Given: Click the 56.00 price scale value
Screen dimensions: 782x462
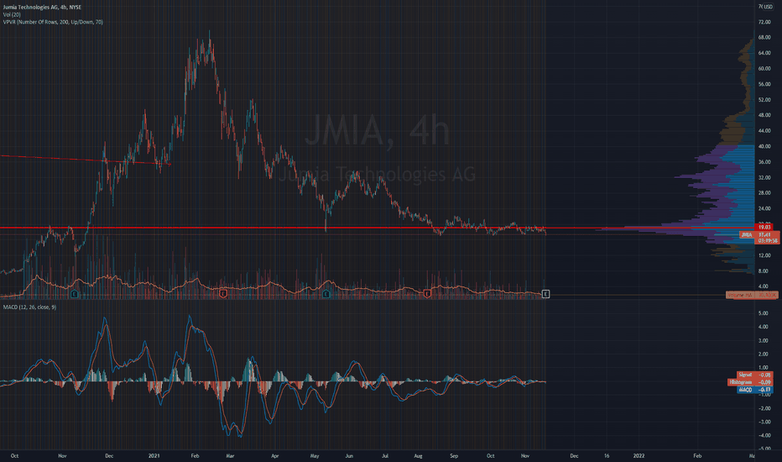Looking at the screenshot, I should click(764, 84).
